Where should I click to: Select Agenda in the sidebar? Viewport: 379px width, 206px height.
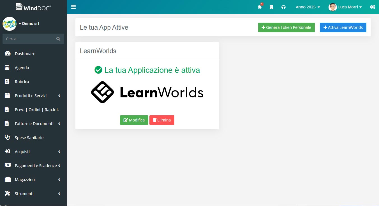[x=22, y=67]
